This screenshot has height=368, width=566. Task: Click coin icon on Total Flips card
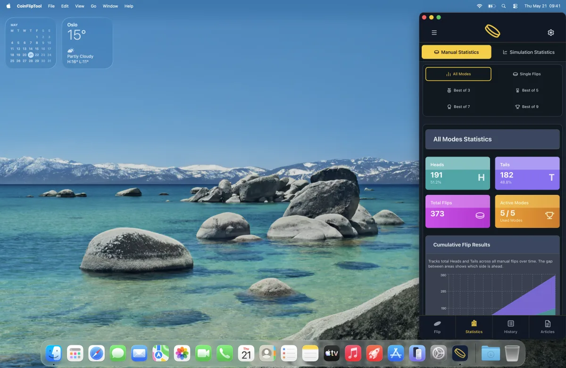pyautogui.click(x=480, y=216)
